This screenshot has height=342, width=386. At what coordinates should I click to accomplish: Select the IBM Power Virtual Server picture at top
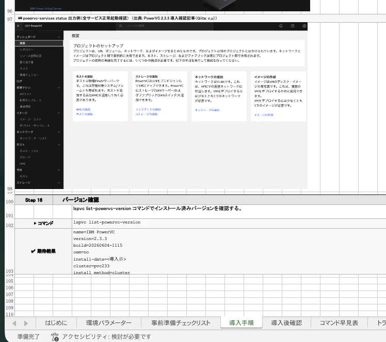pos(163,5)
